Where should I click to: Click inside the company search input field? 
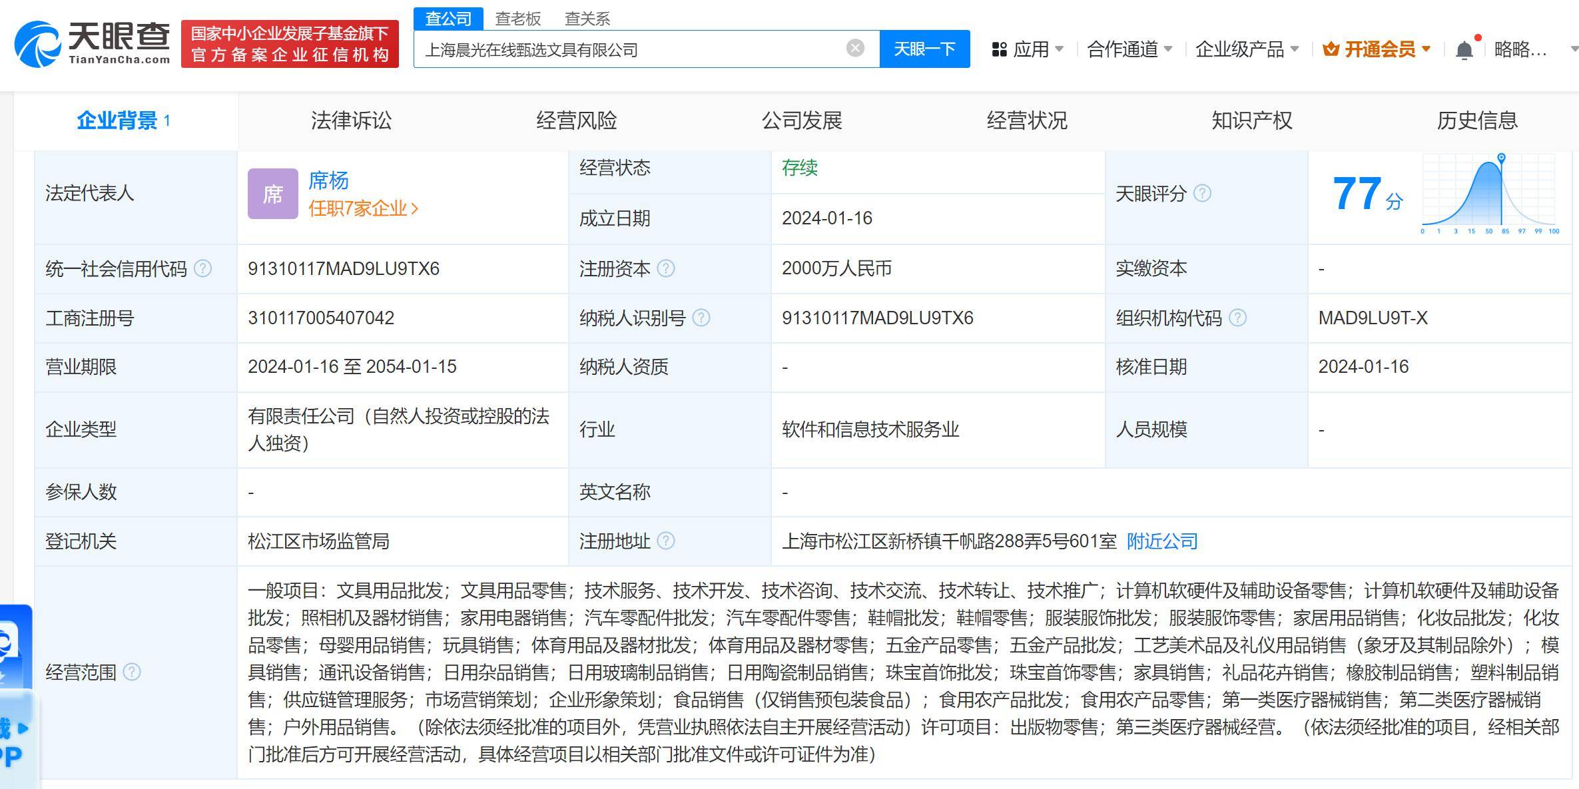pyautogui.click(x=633, y=49)
